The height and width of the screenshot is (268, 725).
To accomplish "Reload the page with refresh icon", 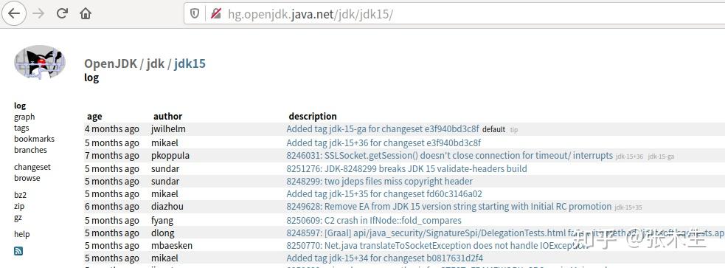I will [x=63, y=13].
